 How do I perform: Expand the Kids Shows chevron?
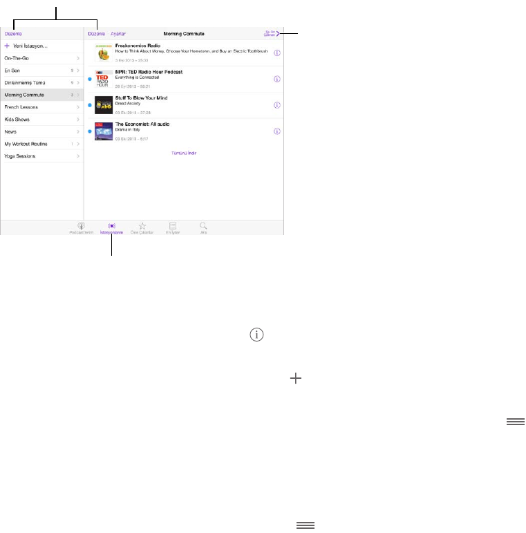(78, 120)
